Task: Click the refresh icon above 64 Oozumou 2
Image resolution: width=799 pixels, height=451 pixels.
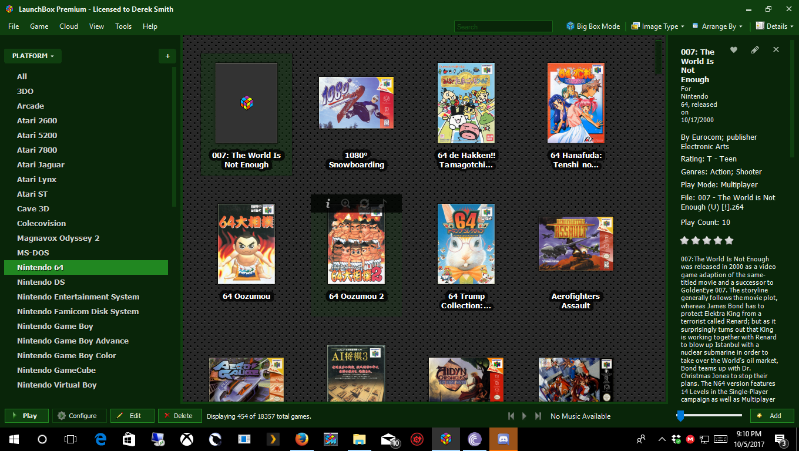Action: pos(364,203)
